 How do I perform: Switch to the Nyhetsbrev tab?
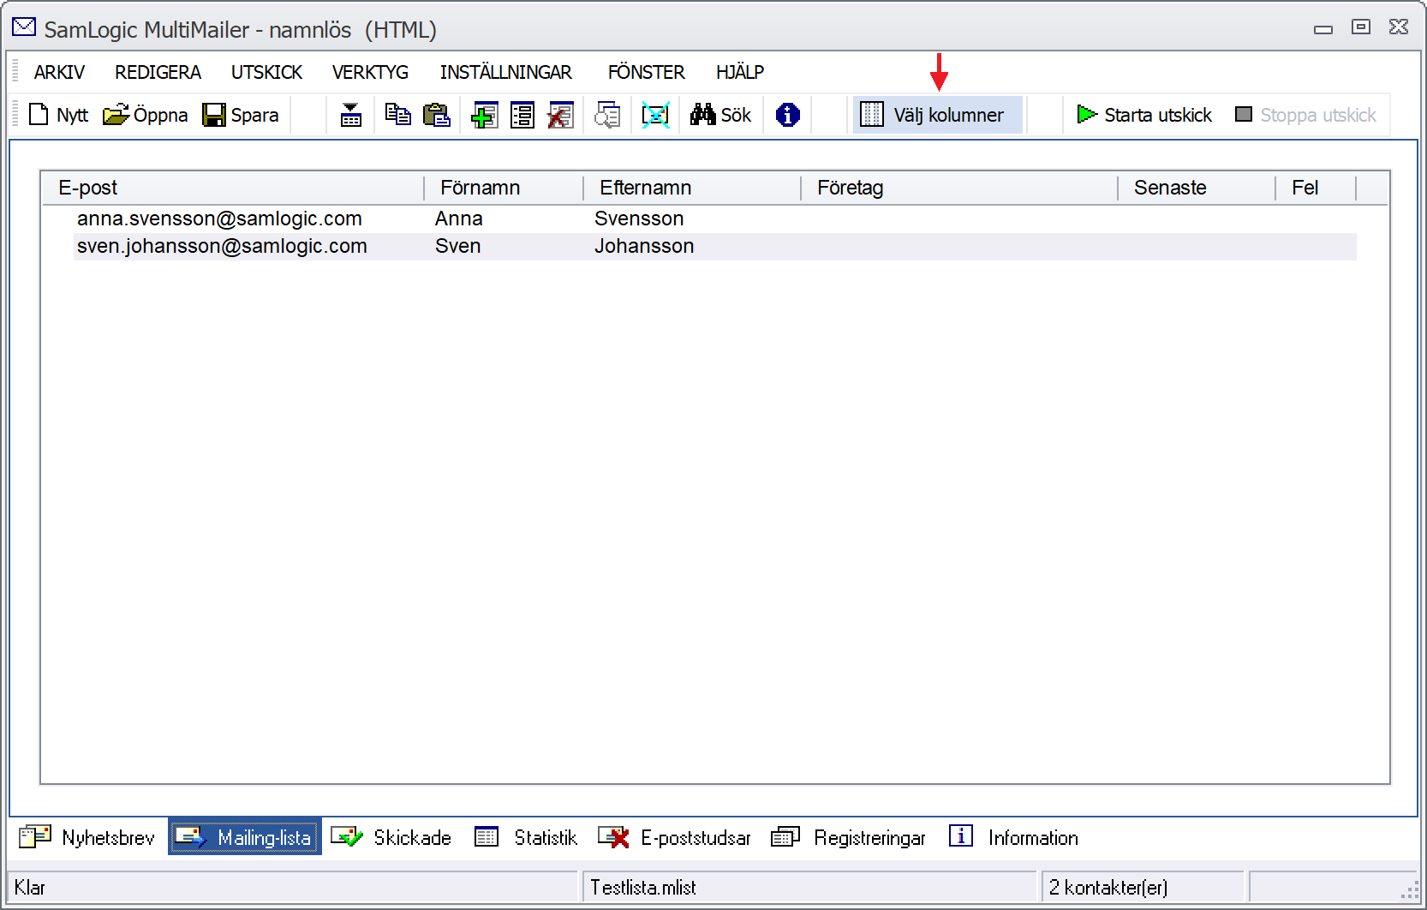click(x=87, y=837)
